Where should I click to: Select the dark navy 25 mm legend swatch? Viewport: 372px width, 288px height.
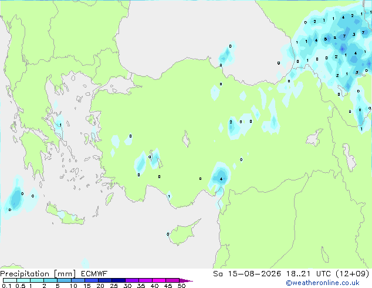[x=119, y=280]
